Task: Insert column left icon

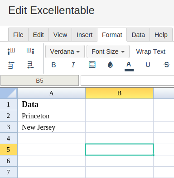Action: click(11, 51)
